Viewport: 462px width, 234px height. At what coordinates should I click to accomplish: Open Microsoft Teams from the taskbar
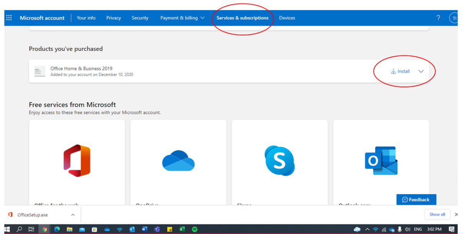tap(157, 229)
